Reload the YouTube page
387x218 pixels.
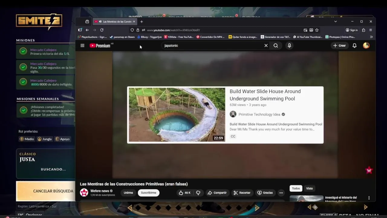102,30
